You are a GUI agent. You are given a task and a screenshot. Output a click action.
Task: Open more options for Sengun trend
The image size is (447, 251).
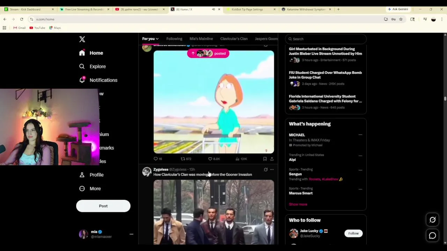click(360, 170)
